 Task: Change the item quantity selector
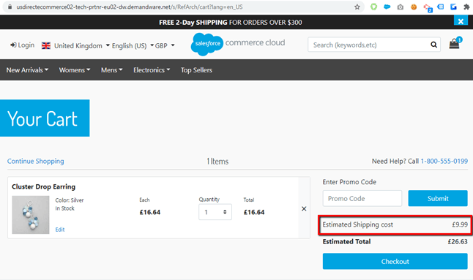tap(215, 212)
